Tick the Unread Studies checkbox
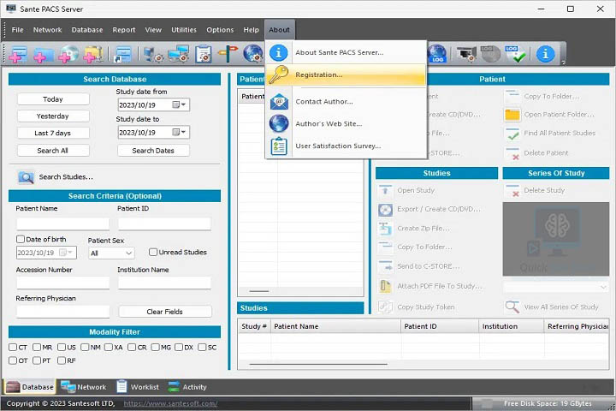616x411 pixels. [153, 252]
